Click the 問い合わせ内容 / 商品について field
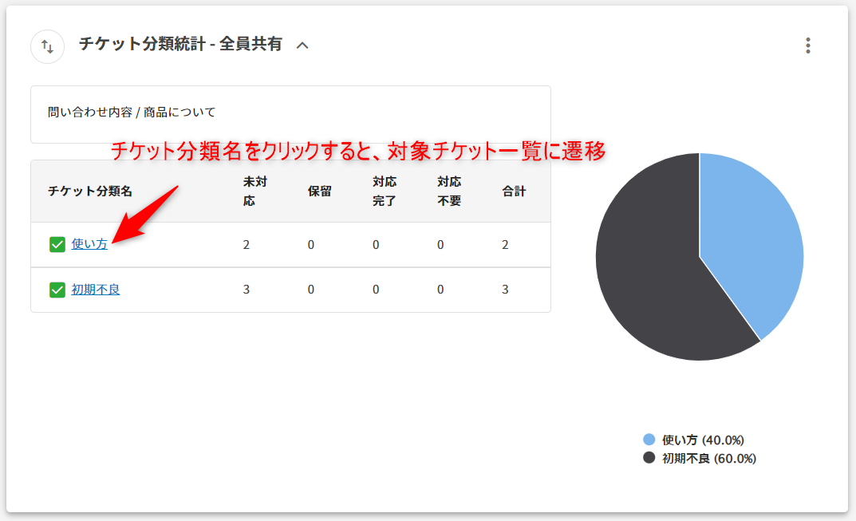This screenshot has width=856, height=521. [290, 114]
